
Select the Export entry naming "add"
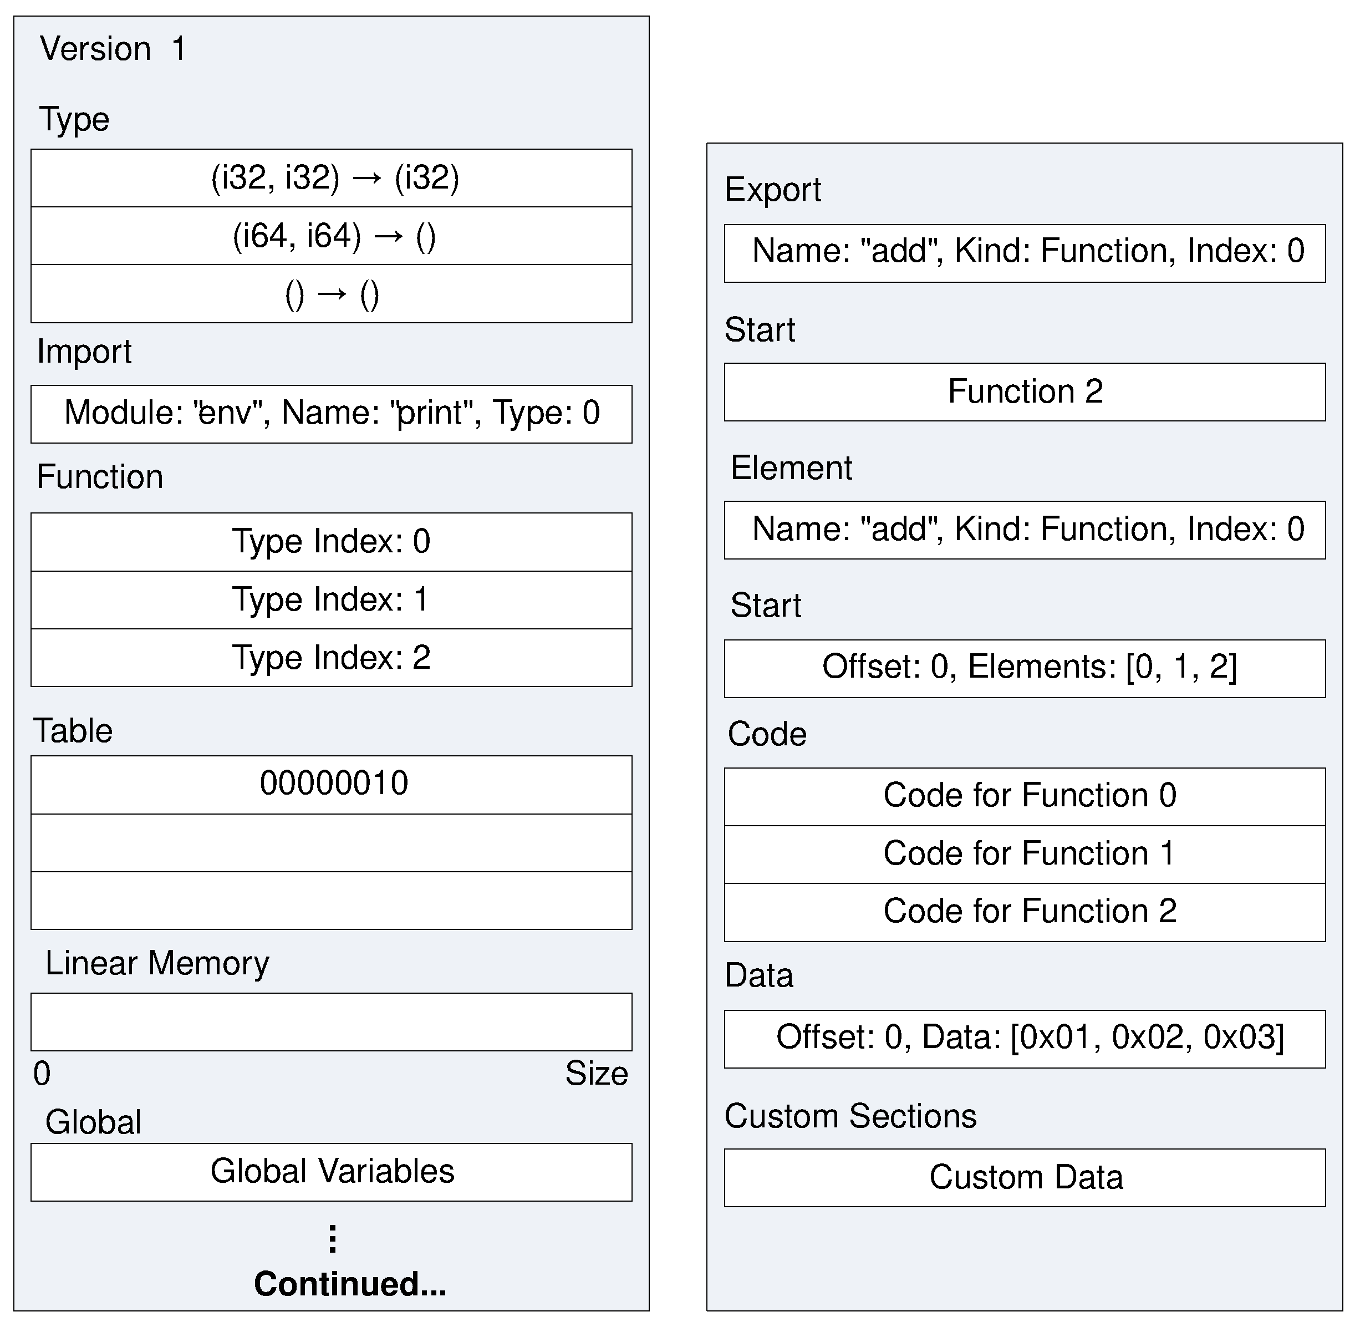(1024, 252)
